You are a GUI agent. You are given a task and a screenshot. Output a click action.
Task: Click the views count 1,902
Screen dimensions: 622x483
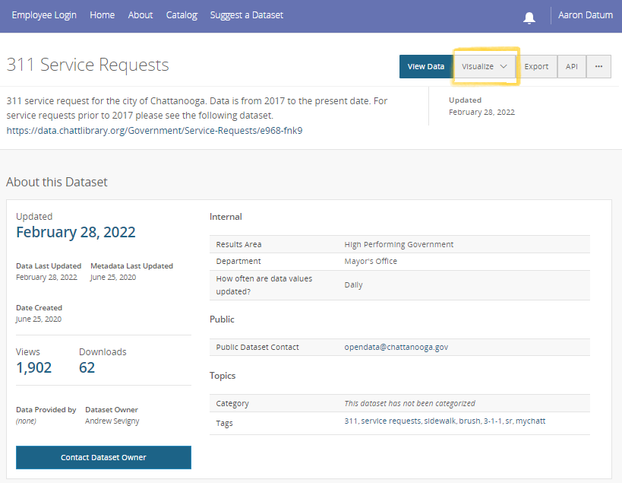[33, 367]
